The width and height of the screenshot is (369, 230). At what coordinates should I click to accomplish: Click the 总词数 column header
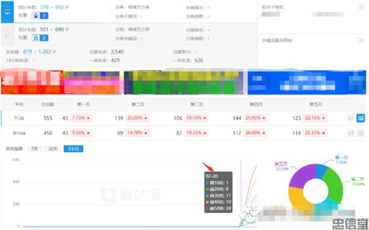[48, 104]
